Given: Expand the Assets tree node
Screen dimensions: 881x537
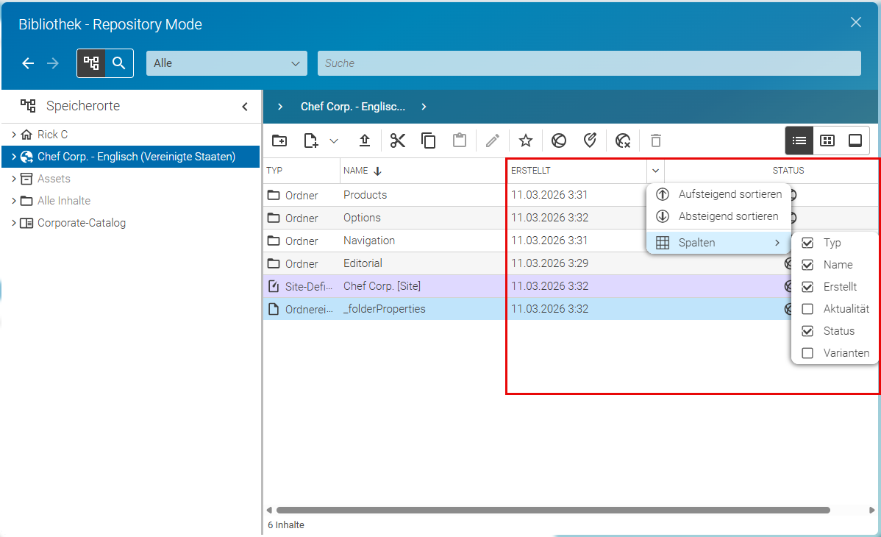Looking at the screenshot, I should (x=13, y=178).
